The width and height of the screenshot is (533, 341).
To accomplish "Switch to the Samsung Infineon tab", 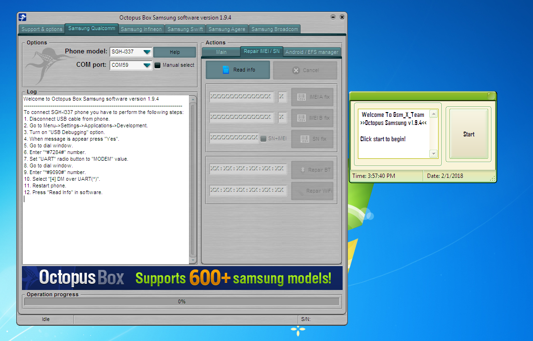I will click(141, 29).
